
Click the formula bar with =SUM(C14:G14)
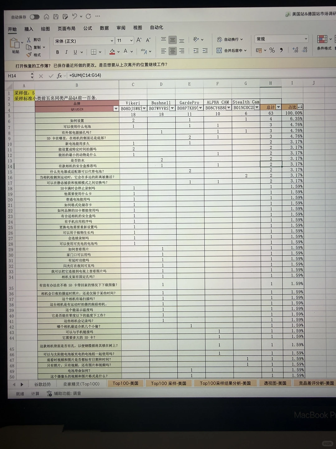coord(199,75)
